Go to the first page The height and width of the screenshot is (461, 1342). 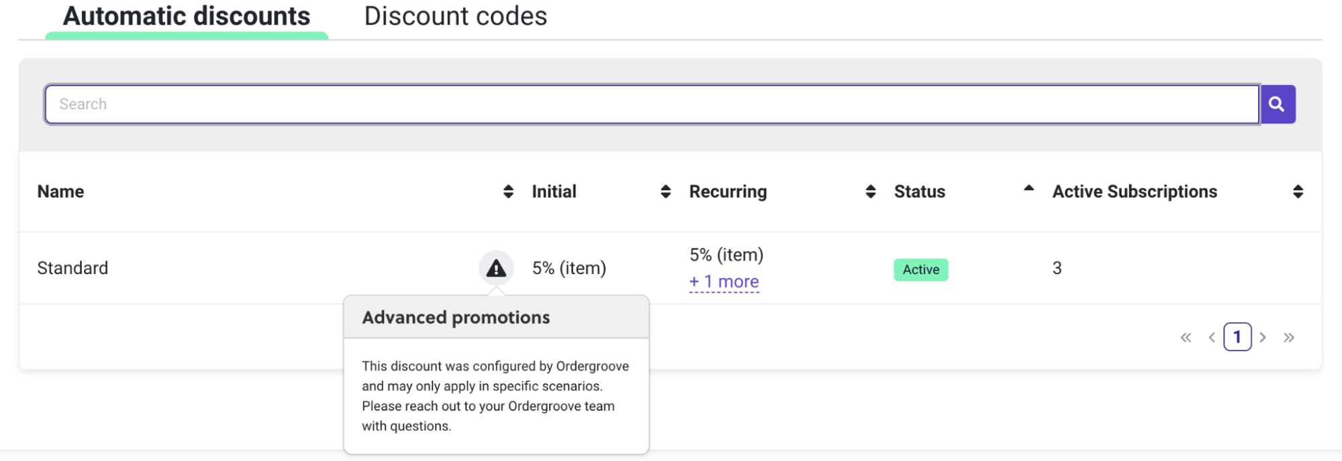[1186, 337]
